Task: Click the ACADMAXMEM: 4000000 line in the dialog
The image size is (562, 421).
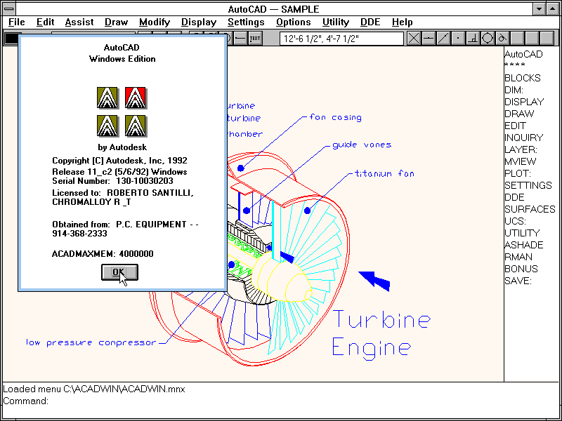Action: tap(103, 254)
